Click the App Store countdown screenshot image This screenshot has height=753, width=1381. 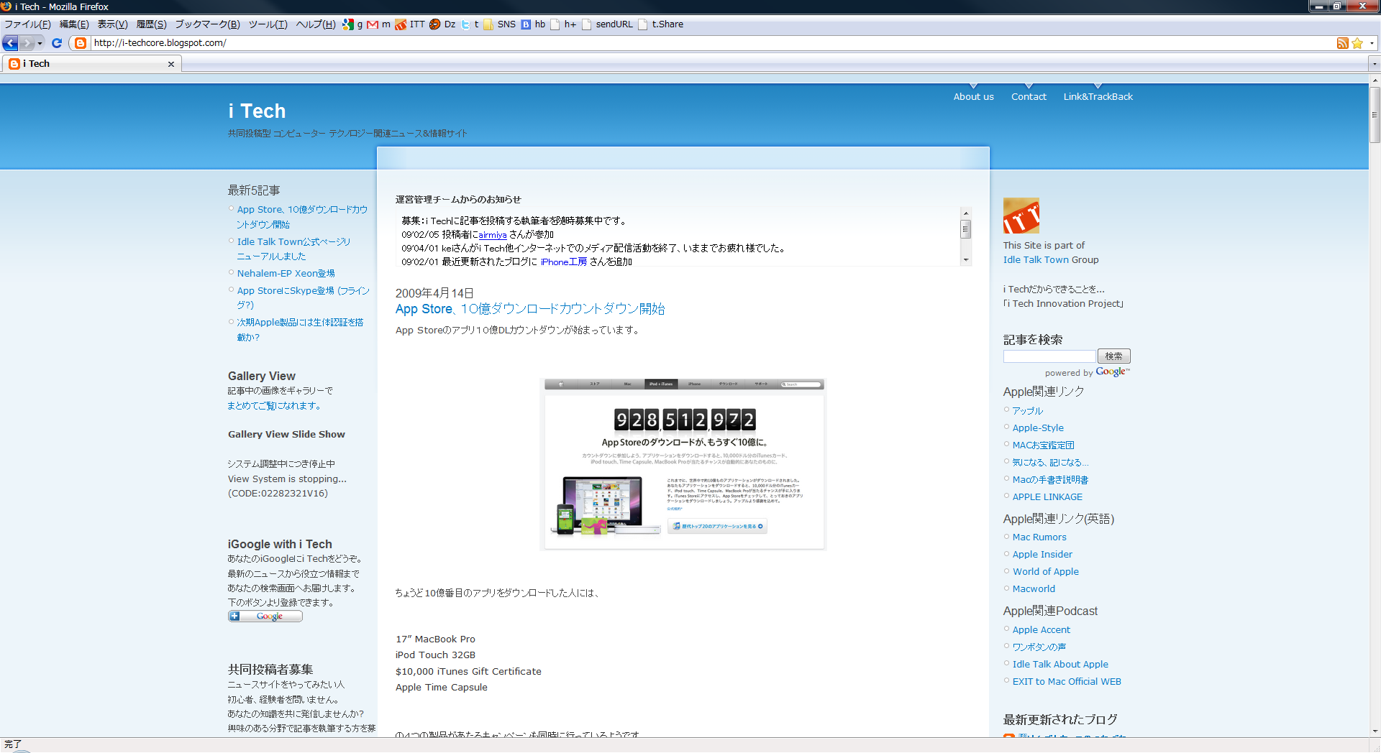683,464
